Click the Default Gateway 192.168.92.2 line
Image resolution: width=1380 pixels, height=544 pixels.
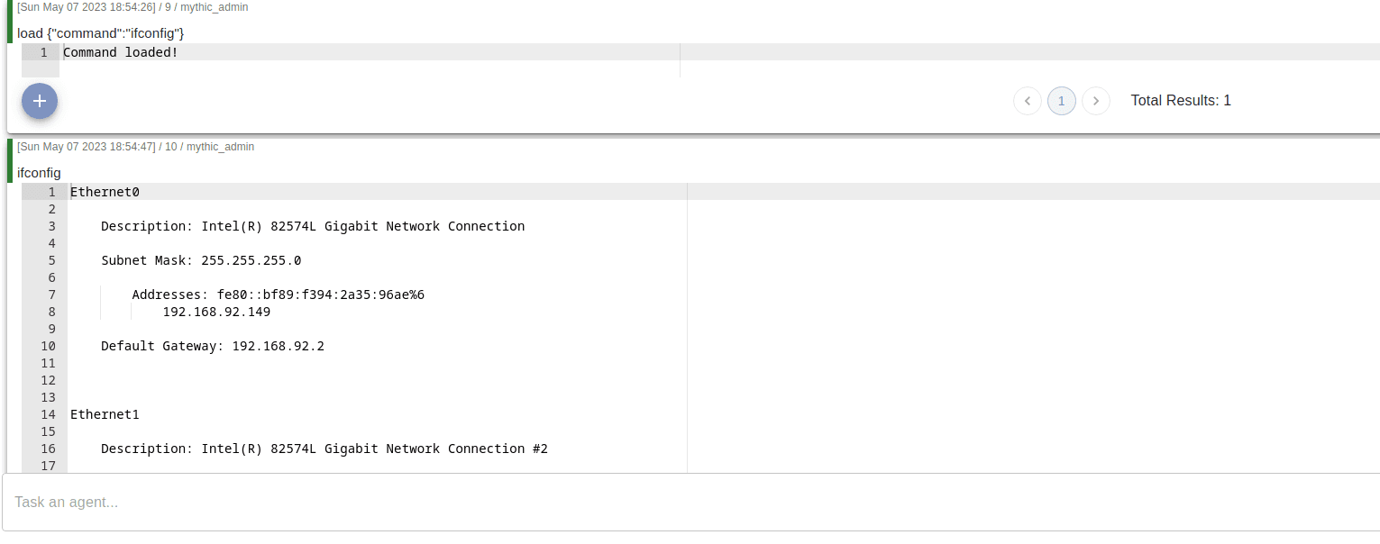[x=212, y=346]
